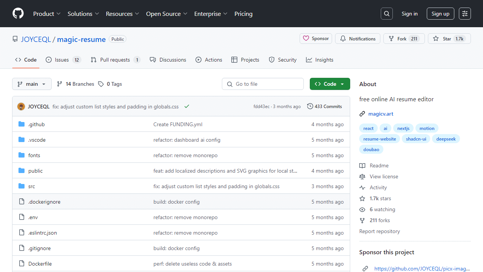
Task: Click the Report repository link
Action: point(380,231)
